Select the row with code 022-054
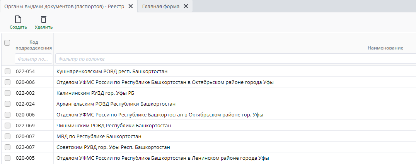Image resolution: width=416 pixels, height=164 pixels. pyautogui.click(x=24, y=72)
